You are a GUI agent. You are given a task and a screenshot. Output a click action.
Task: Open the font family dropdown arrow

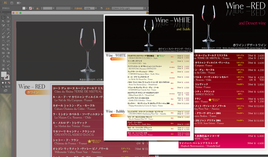click(145, 8)
